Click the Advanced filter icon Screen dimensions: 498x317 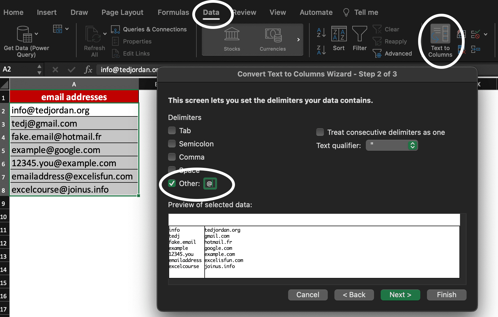click(x=377, y=53)
